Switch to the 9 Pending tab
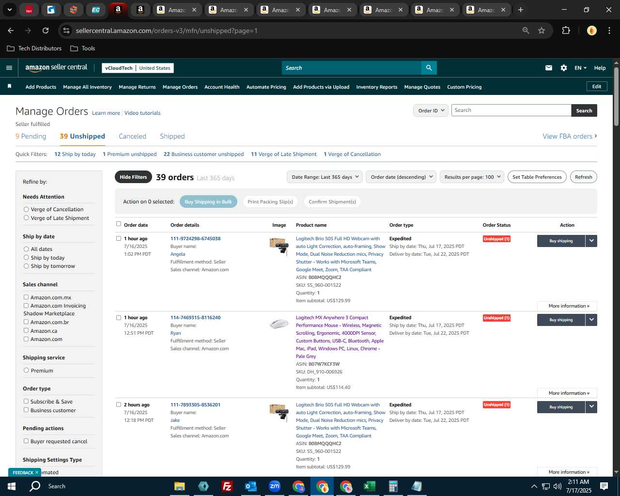 click(31, 136)
